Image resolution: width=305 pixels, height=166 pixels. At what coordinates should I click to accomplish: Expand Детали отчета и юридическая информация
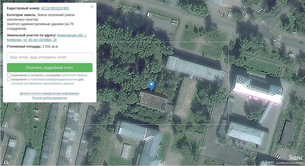[x=50, y=93]
